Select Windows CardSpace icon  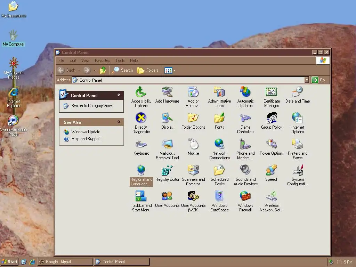219,201
